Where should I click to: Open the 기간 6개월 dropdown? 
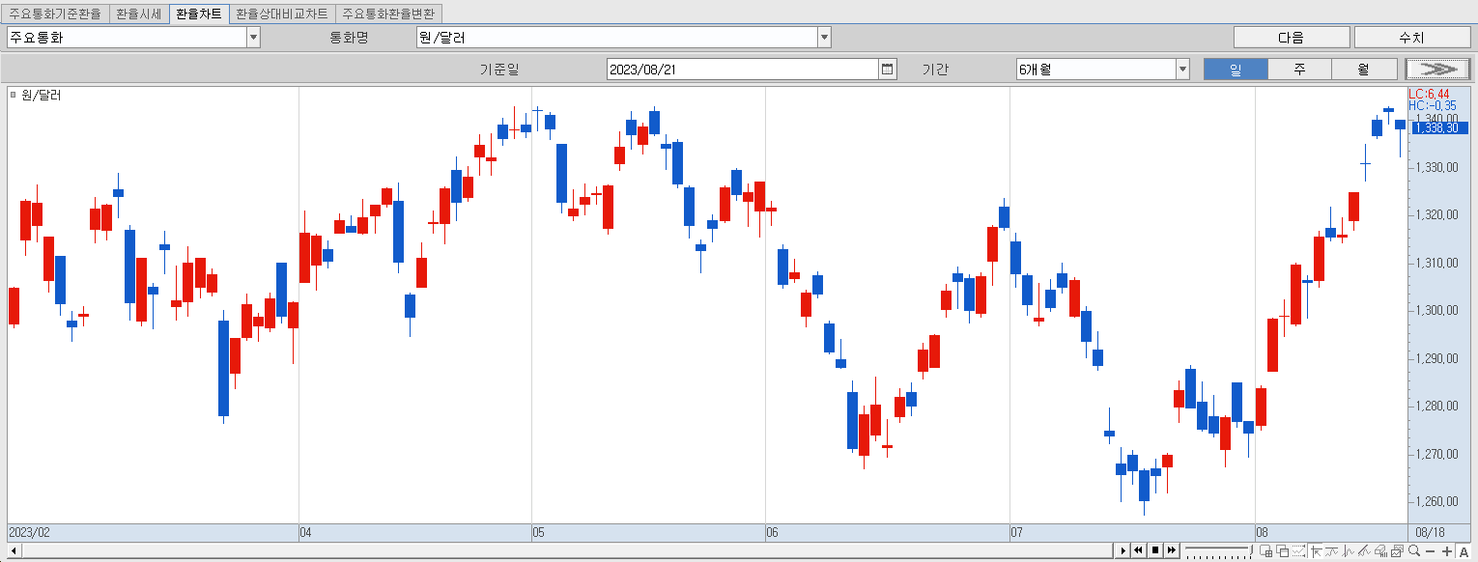click(1182, 69)
